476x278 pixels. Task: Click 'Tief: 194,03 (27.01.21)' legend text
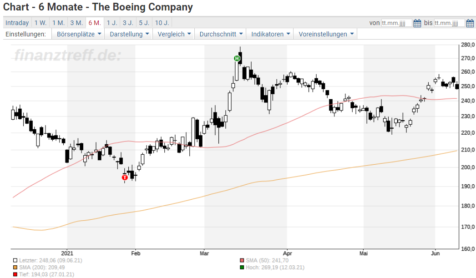click(46, 274)
